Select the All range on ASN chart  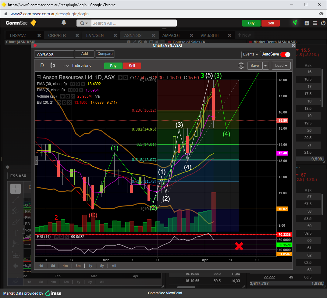(x=114, y=266)
